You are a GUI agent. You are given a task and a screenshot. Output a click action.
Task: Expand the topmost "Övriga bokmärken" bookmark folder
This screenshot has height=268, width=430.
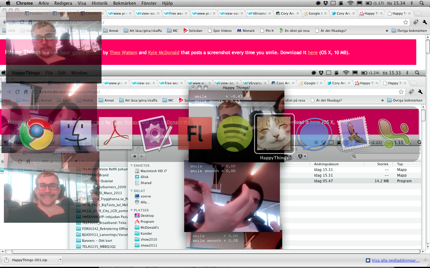[x=409, y=31]
